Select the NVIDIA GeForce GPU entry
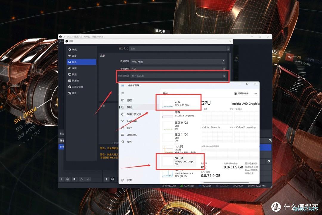The height and width of the screenshot is (215, 322). click(178, 173)
